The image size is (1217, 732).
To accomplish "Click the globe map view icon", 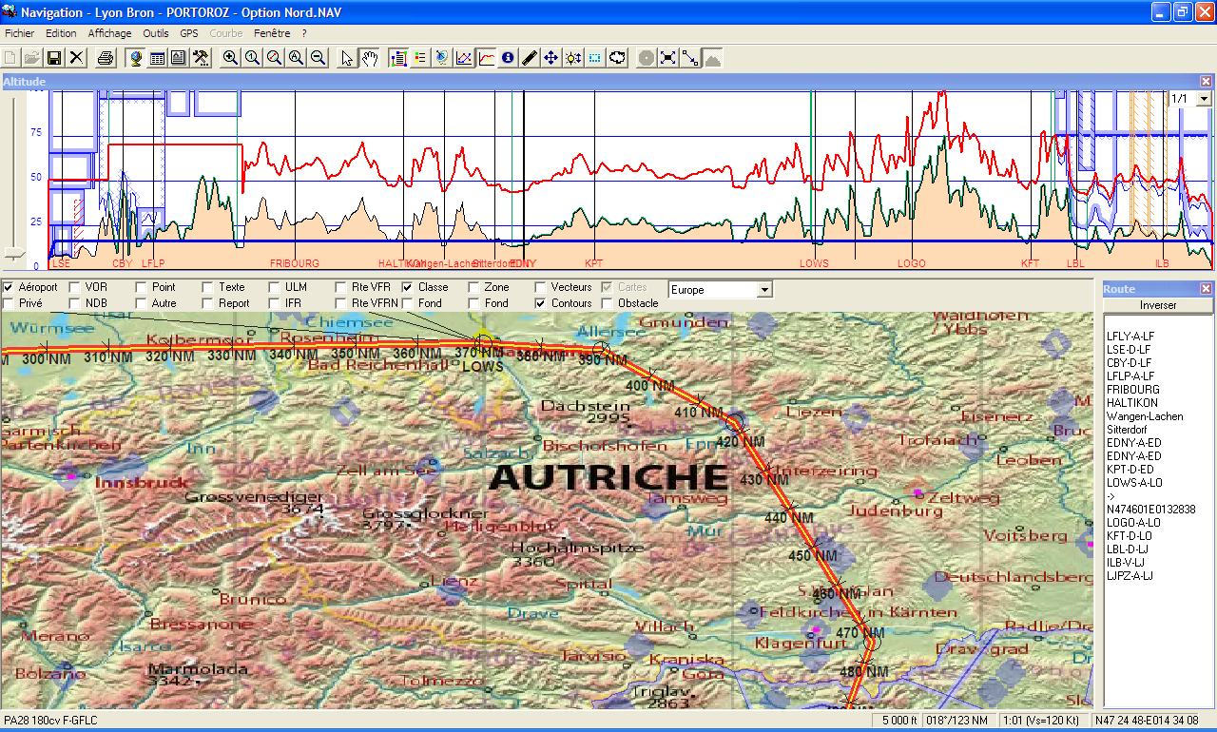I will pos(135,58).
